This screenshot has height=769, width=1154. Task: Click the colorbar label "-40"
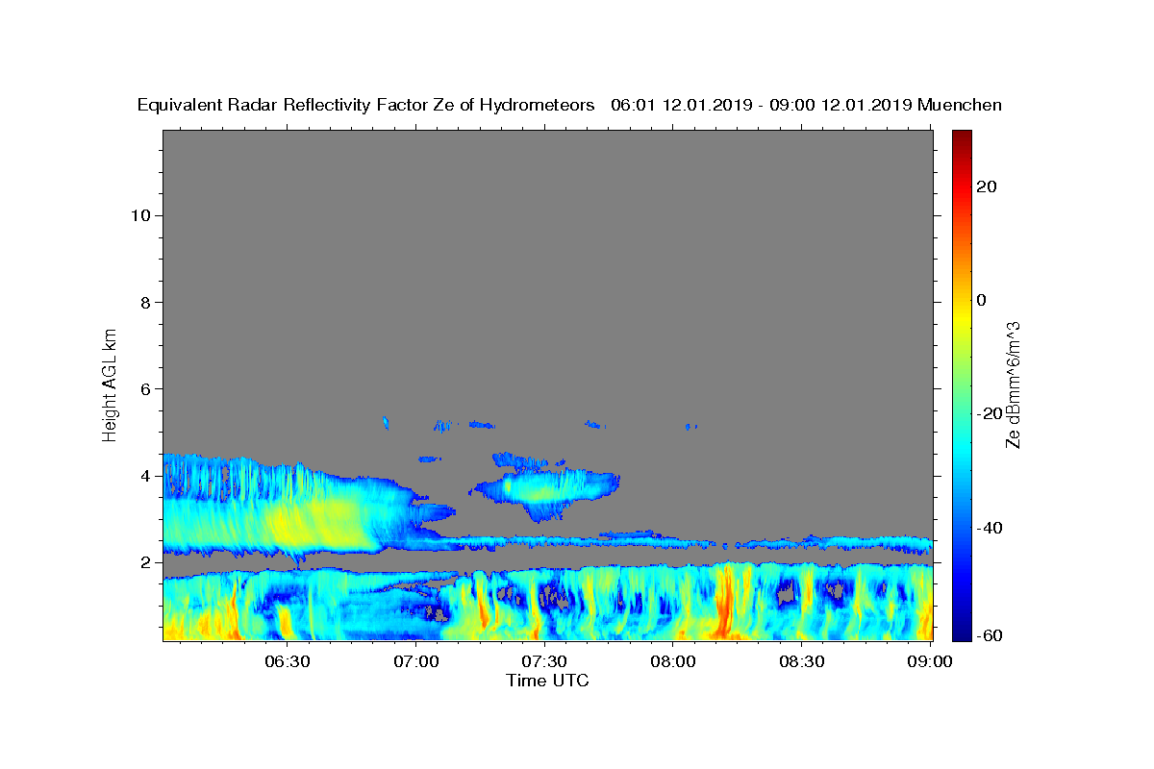coord(990,528)
